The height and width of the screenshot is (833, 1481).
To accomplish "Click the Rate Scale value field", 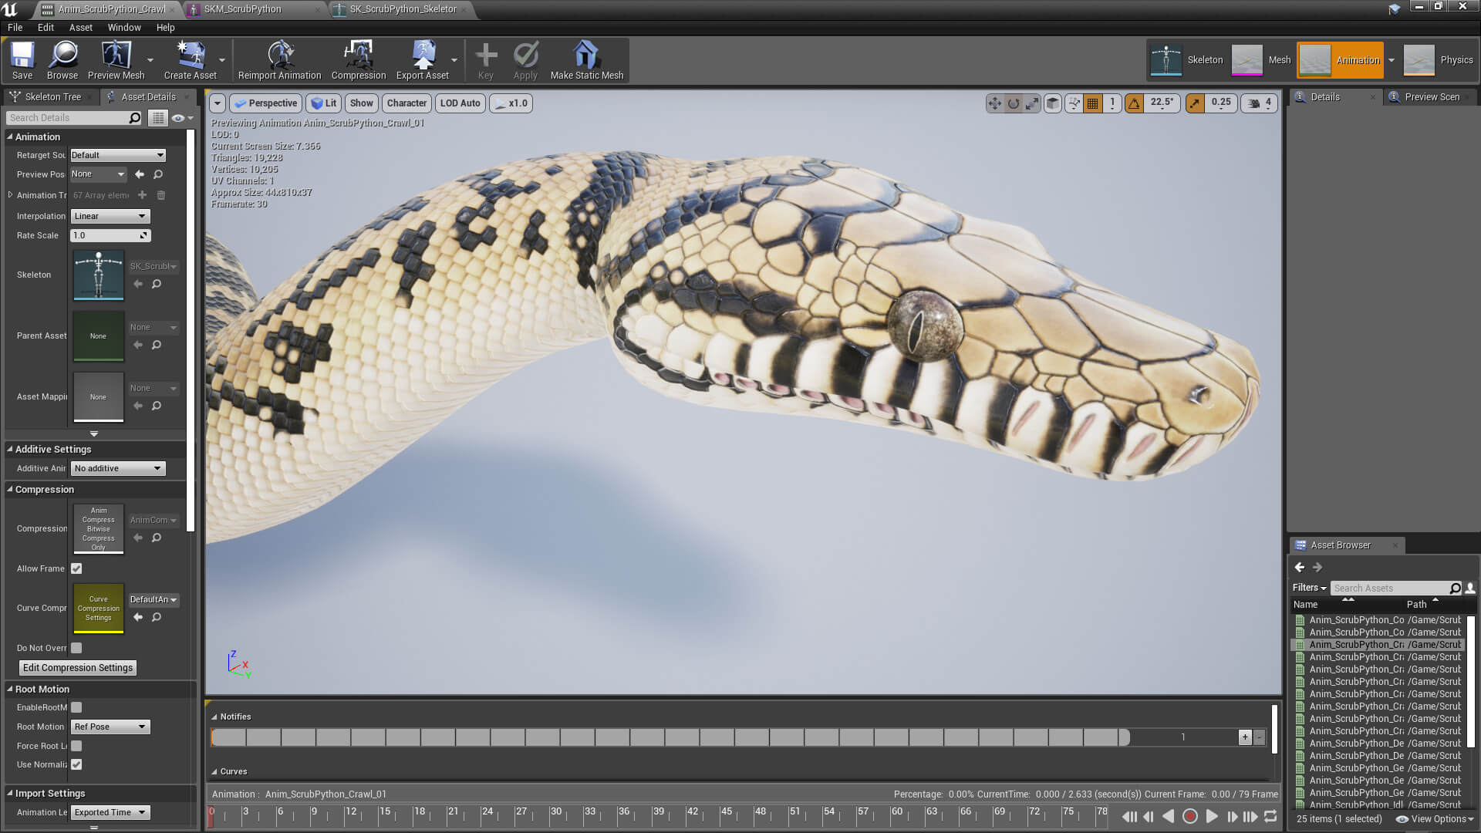I will click(x=110, y=235).
